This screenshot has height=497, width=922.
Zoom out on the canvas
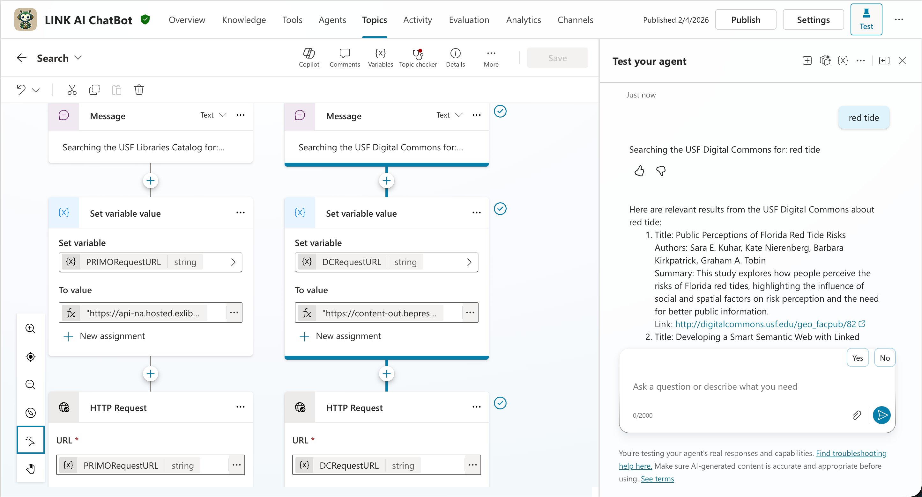[30, 385]
